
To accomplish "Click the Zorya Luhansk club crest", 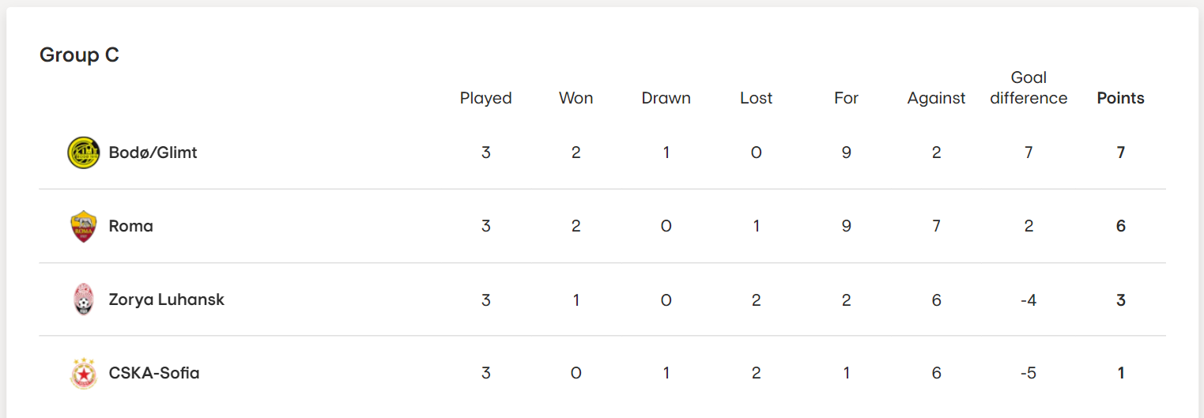I will pyautogui.click(x=84, y=299).
